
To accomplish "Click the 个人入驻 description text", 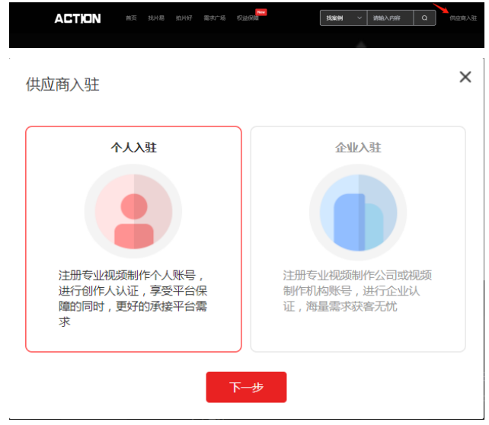I will tap(133, 299).
